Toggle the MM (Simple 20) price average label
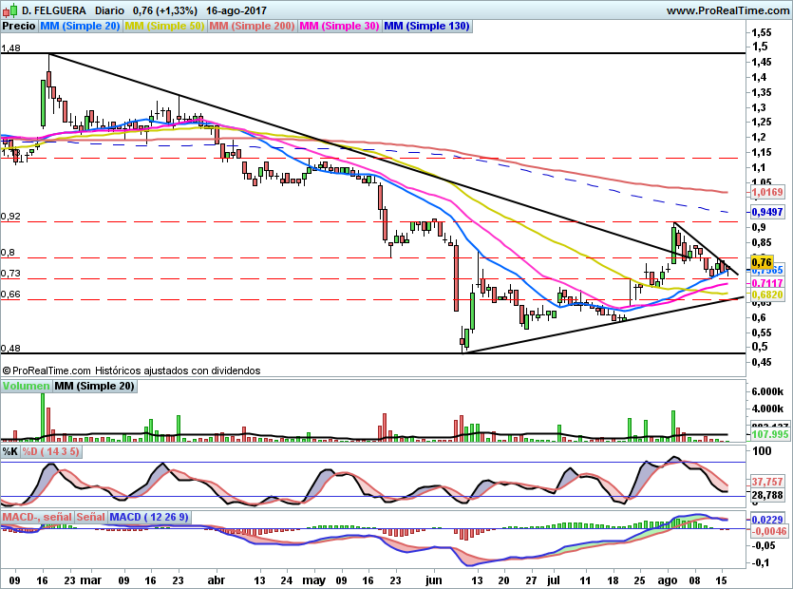This screenshot has height=589, width=793. click(x=80, y=27)
